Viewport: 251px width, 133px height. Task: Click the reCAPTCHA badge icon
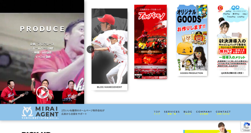click(246, 125)
